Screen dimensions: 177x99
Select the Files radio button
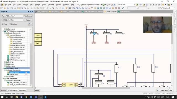click(x=2, y=24)
